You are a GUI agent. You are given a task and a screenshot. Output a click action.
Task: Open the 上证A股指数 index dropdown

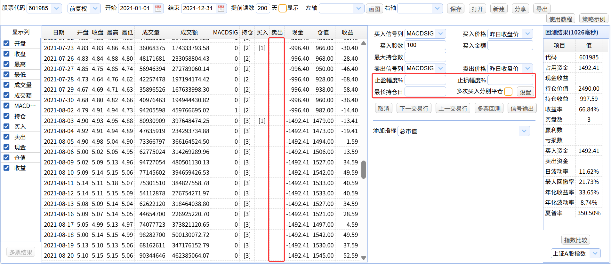click(x=595, y=253)
